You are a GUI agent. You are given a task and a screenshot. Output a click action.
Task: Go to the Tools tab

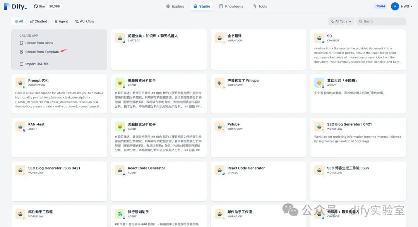260,6
